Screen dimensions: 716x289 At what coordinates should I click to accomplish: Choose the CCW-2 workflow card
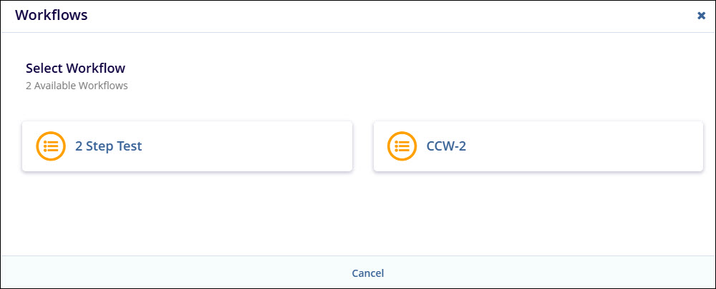tap(538, 146)
